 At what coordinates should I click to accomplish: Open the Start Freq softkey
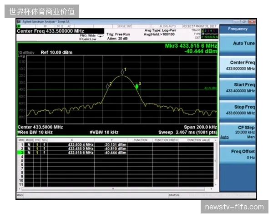click(x=238, y=88)
